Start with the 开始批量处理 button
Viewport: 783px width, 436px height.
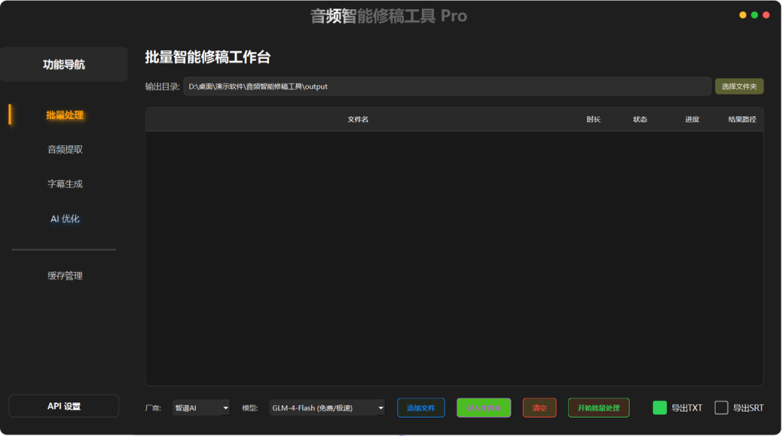pos(599,408)
